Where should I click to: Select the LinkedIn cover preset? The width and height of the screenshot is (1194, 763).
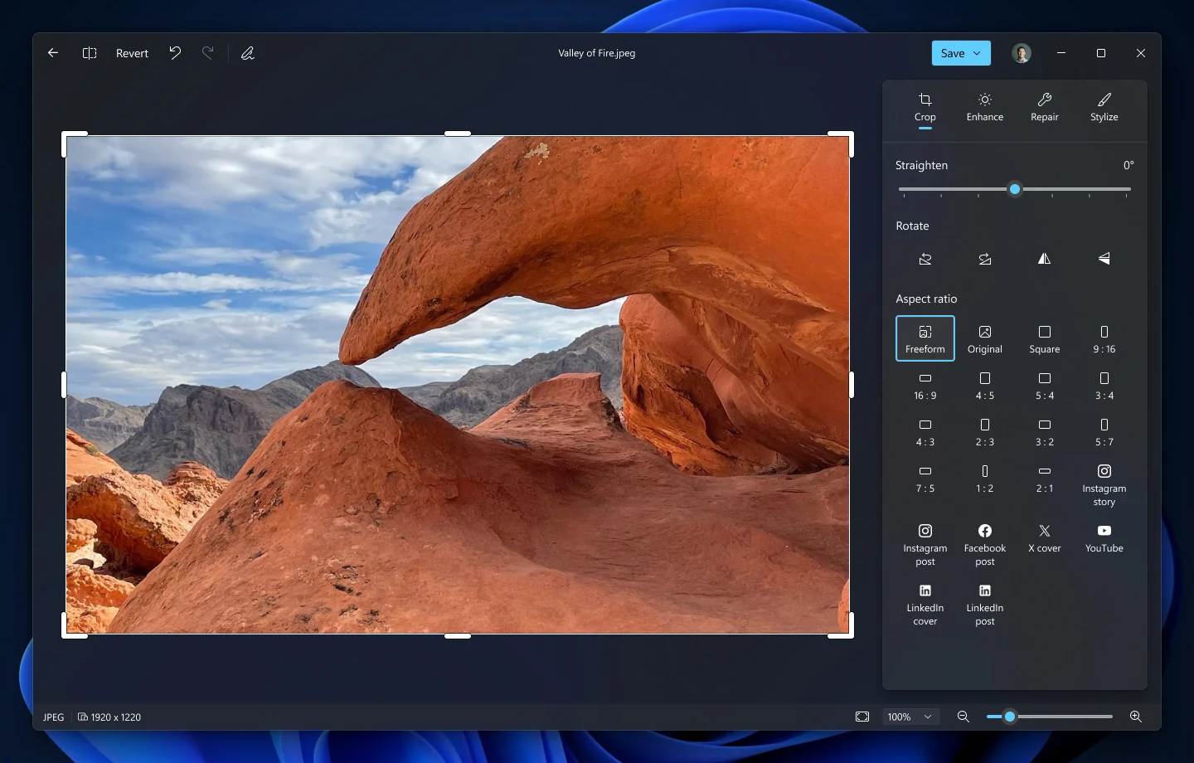(x=925, y=604)
